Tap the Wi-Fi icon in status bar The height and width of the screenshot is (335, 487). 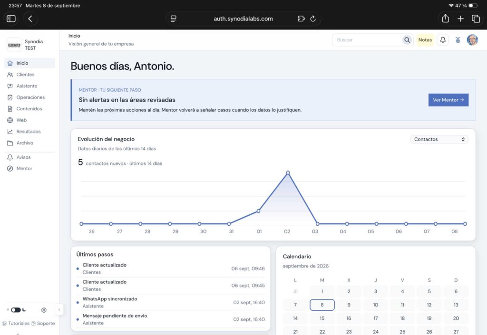pyautogui.click(x=451, y=6)
